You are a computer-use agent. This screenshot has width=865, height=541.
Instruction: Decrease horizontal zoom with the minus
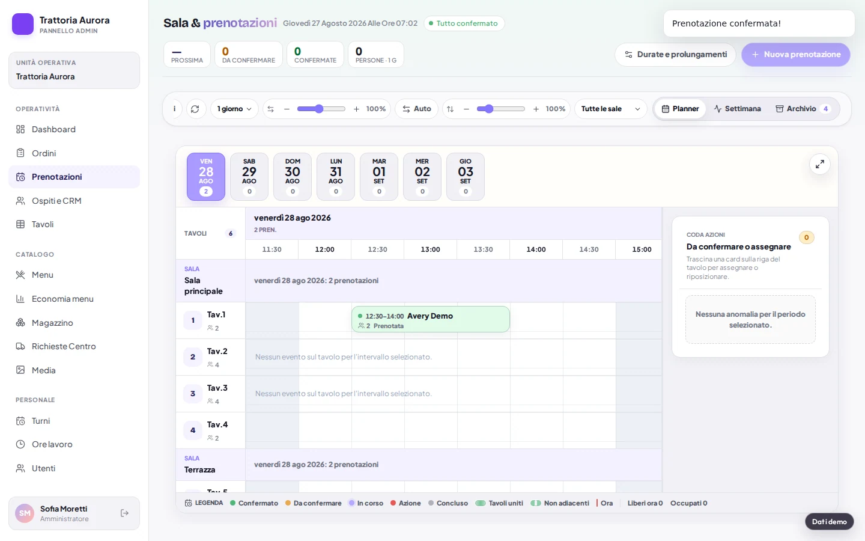point(287,109)
